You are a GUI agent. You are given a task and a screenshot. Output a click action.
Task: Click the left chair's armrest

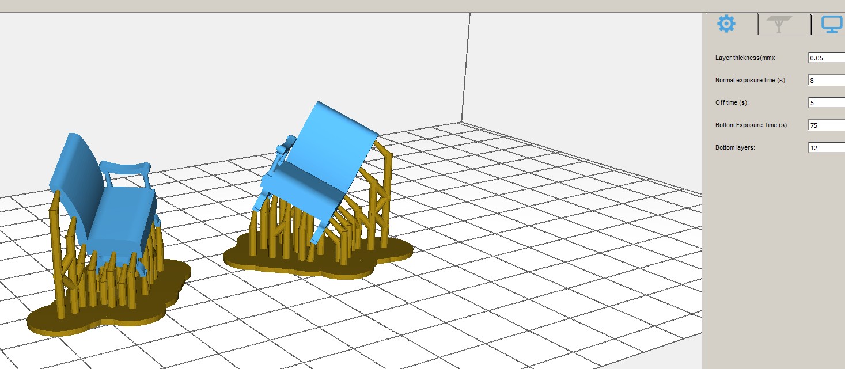(126, 166)
